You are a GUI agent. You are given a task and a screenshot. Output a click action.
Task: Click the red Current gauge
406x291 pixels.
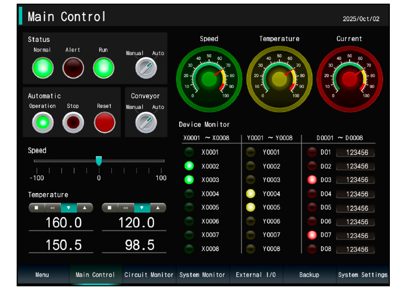pyautogui.click(x=349, y=79)
